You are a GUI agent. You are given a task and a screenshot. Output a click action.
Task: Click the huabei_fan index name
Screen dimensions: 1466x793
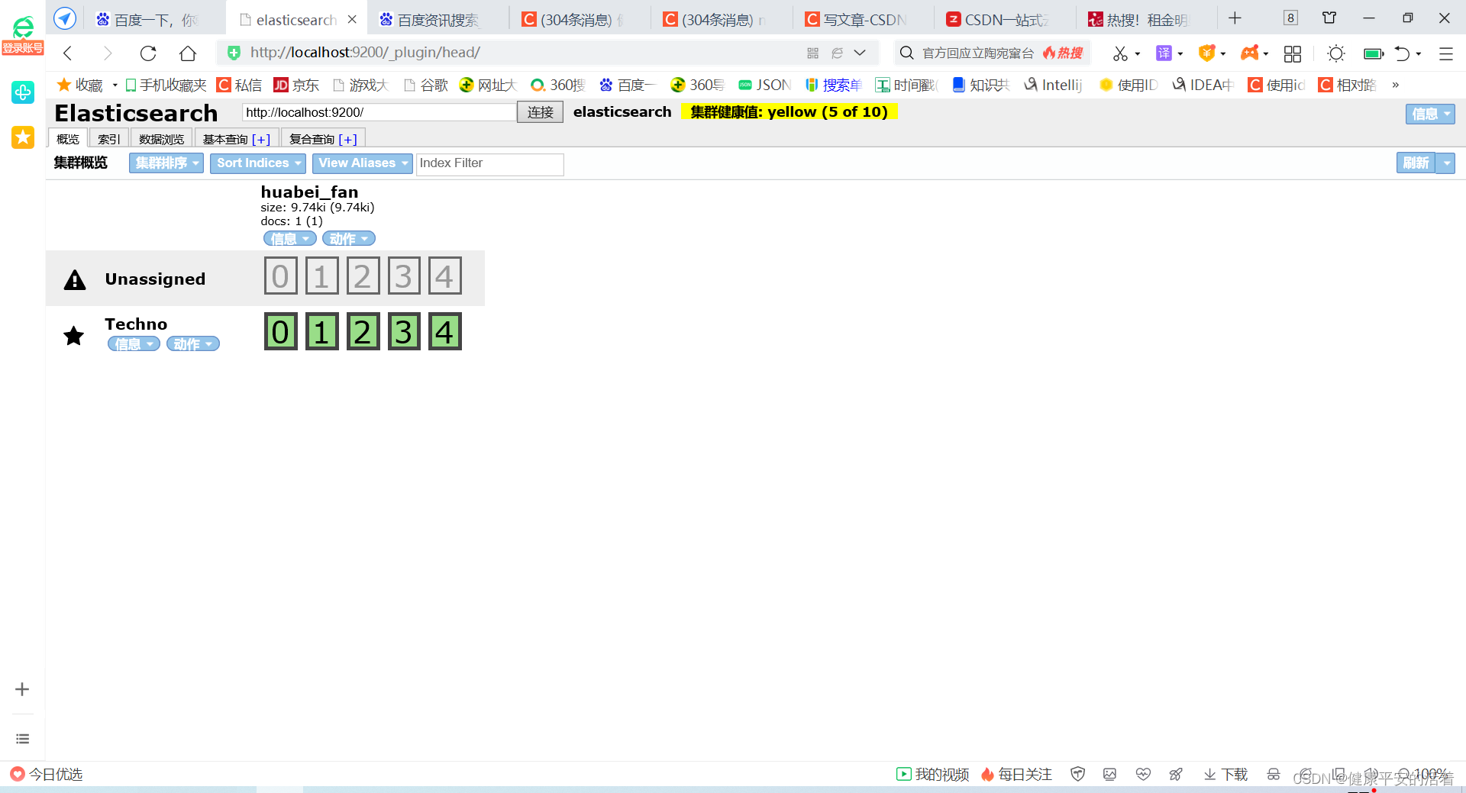coord(309,192)
